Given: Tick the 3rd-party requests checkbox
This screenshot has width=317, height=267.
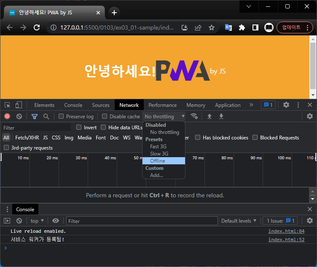Looking at the screenshot, I should (x=6, y=147).
